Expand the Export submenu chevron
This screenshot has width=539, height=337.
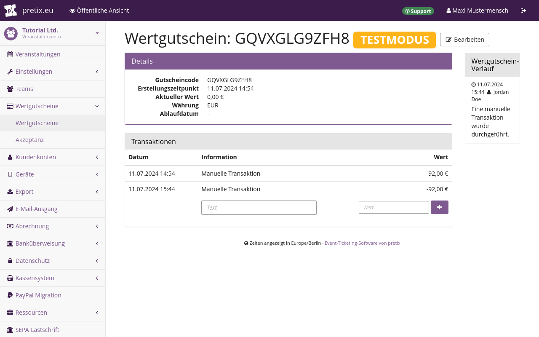pos(97,192)
